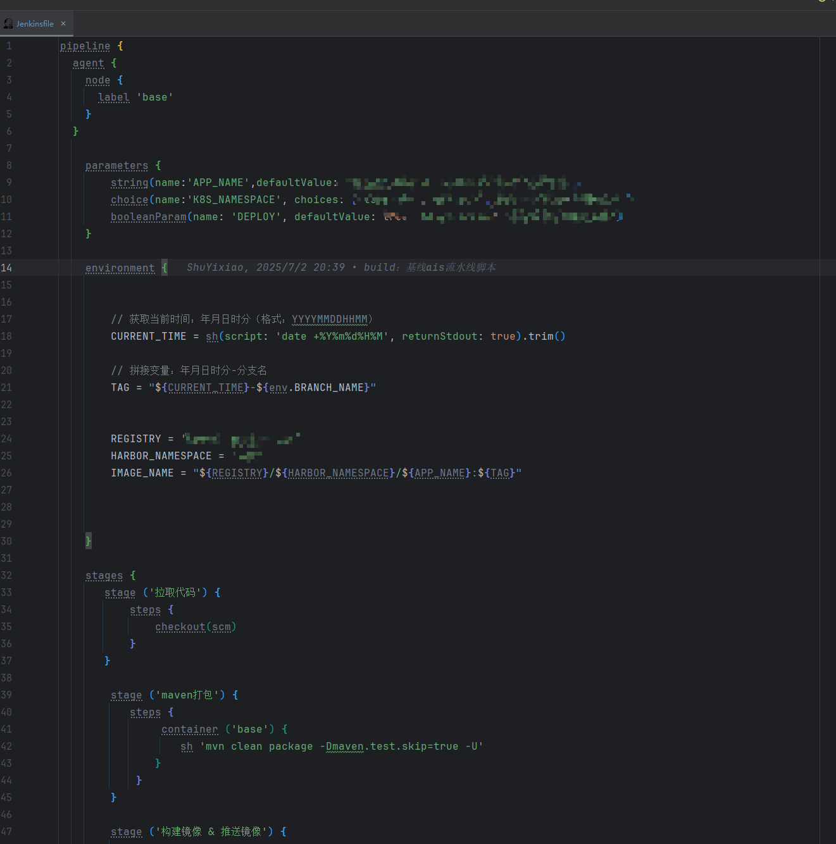Click the IMAGE_NAME variable on line 26
Viewport: 836px width, 844px height.
tap(142, 473)
